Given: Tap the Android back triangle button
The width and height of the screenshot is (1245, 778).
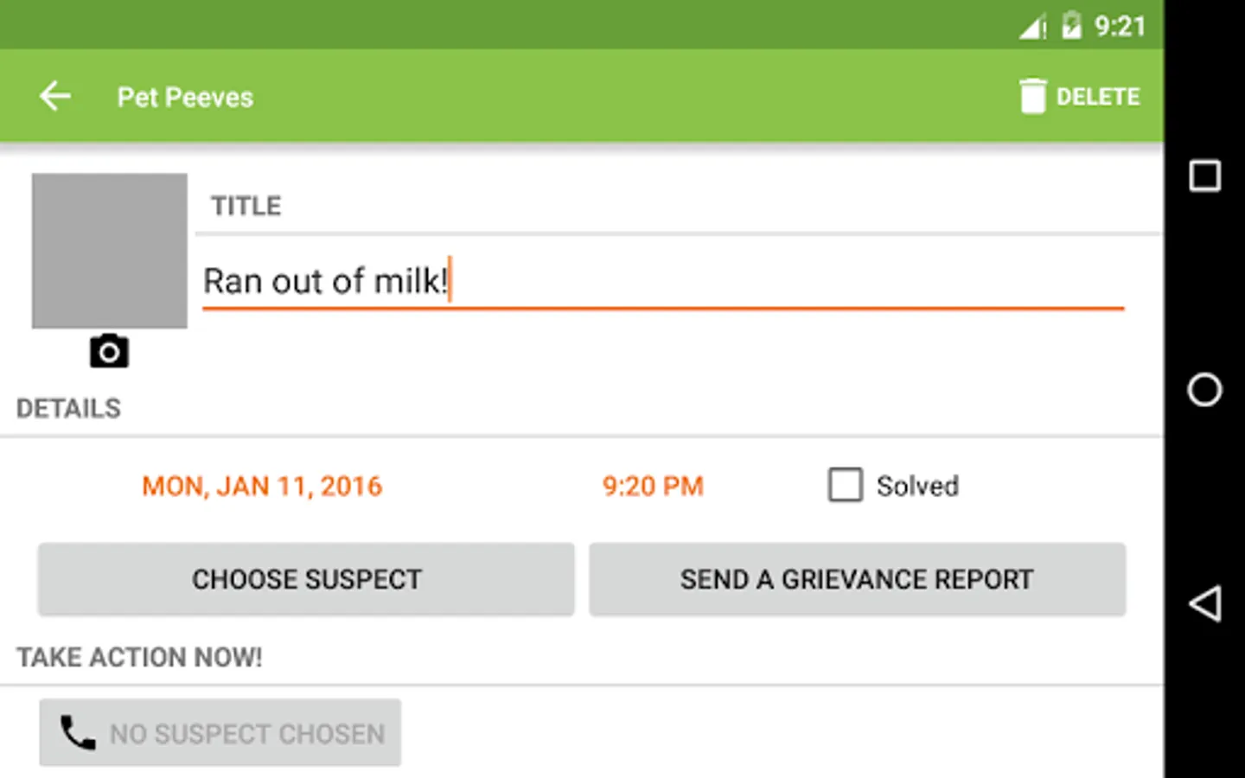Looking at the screenshot, I should [x=1204, y=603].
